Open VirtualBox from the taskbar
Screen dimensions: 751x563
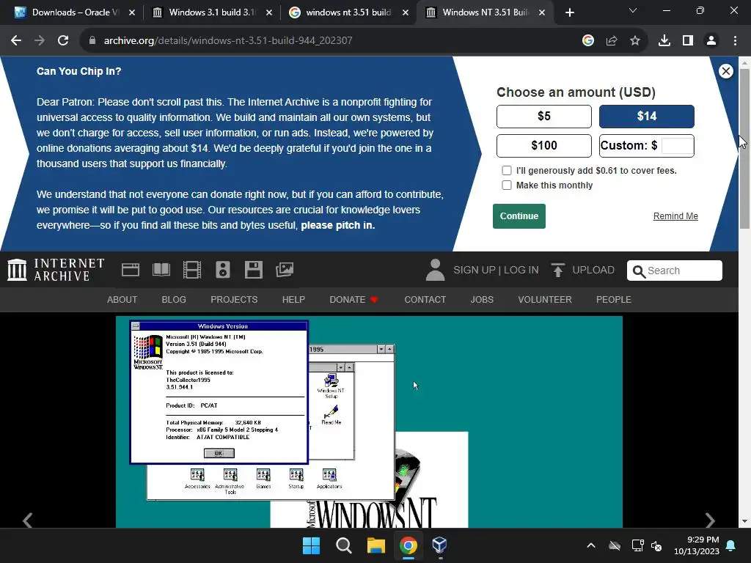coord(440,545)
